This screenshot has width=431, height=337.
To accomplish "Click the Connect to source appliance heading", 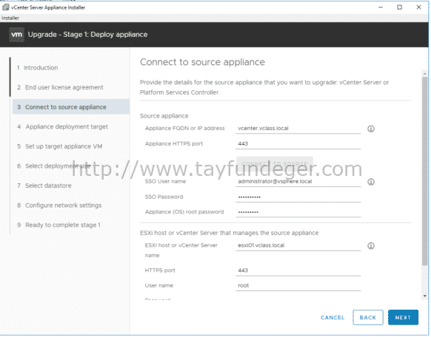I will pos(202,62).
